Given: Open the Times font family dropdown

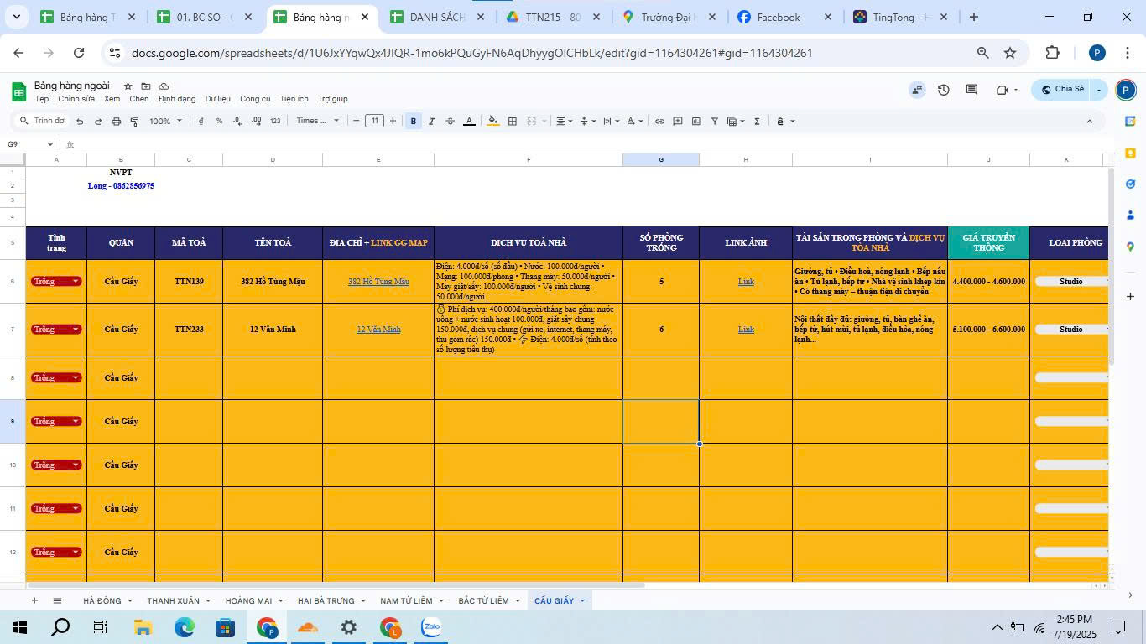Looking at the screenshot, I should (317, 122).
